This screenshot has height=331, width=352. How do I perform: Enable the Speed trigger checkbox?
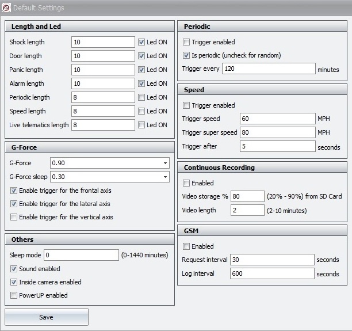coord(186,105)
